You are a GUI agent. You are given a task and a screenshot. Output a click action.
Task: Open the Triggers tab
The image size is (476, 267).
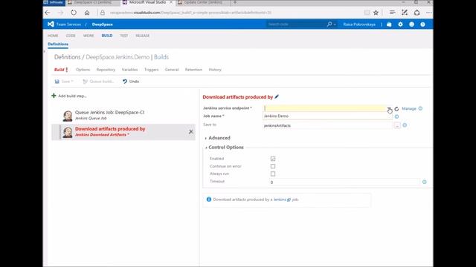(152, 70)
